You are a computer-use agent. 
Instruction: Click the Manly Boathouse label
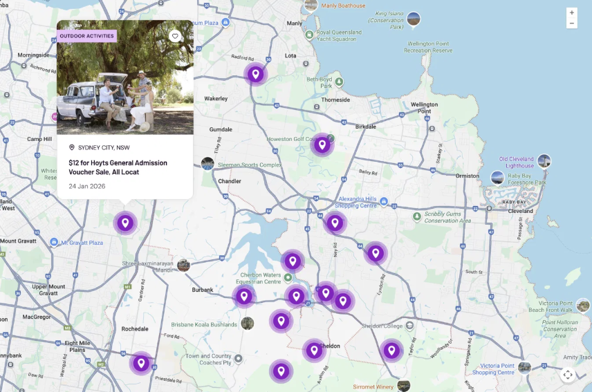click(x=343, y=6)
